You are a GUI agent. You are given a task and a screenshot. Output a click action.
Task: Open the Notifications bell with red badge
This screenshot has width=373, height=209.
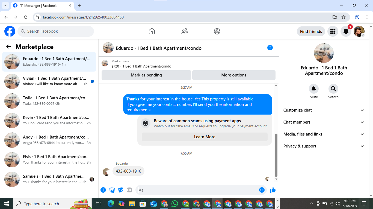[x=346, y=31]
